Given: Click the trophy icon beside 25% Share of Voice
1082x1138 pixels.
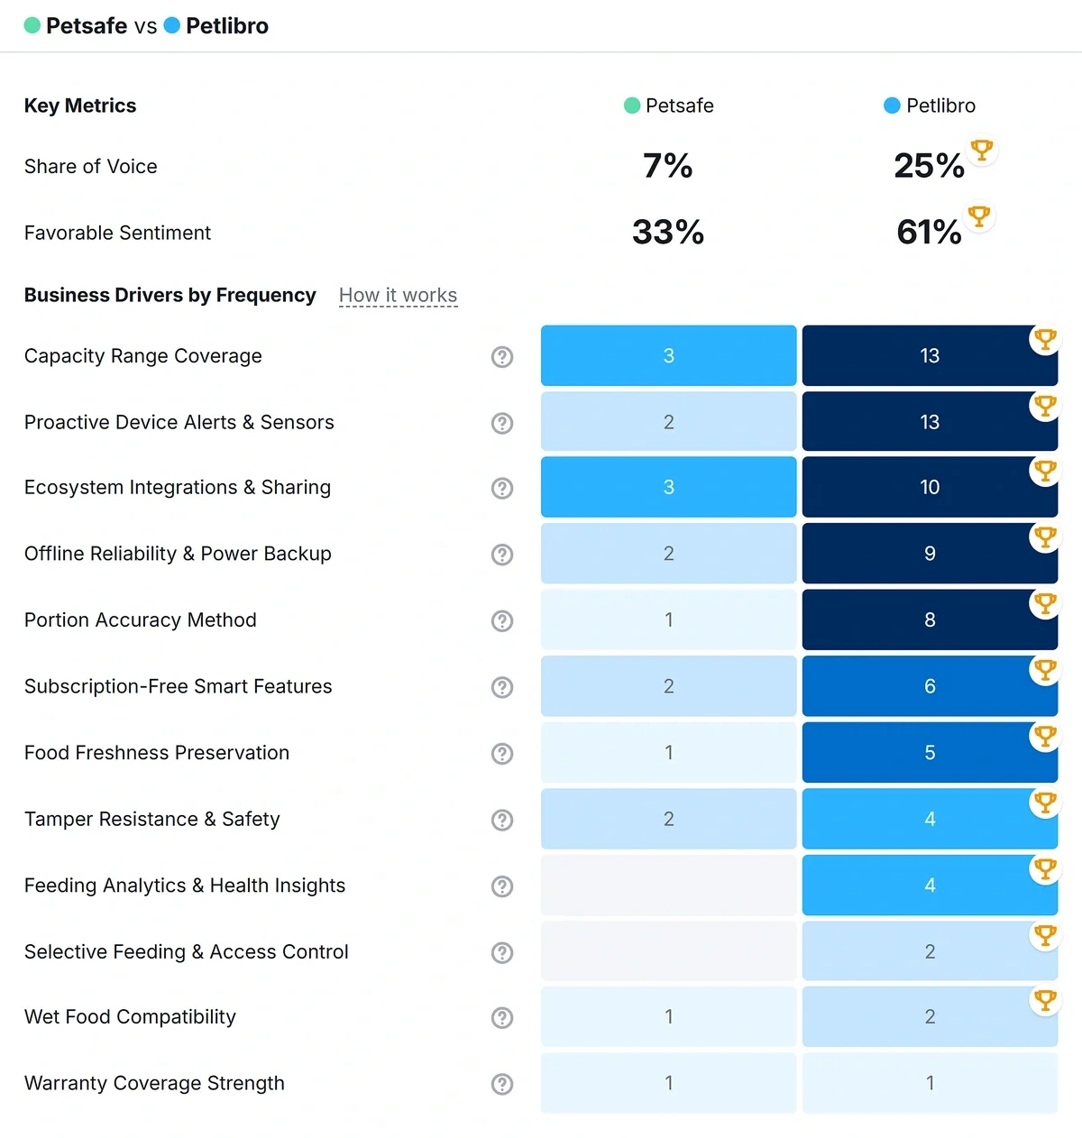Looking at the screenshot, I should point(981,151).
